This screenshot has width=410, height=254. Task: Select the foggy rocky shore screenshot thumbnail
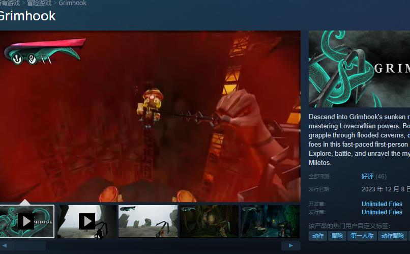coord(148,221)
